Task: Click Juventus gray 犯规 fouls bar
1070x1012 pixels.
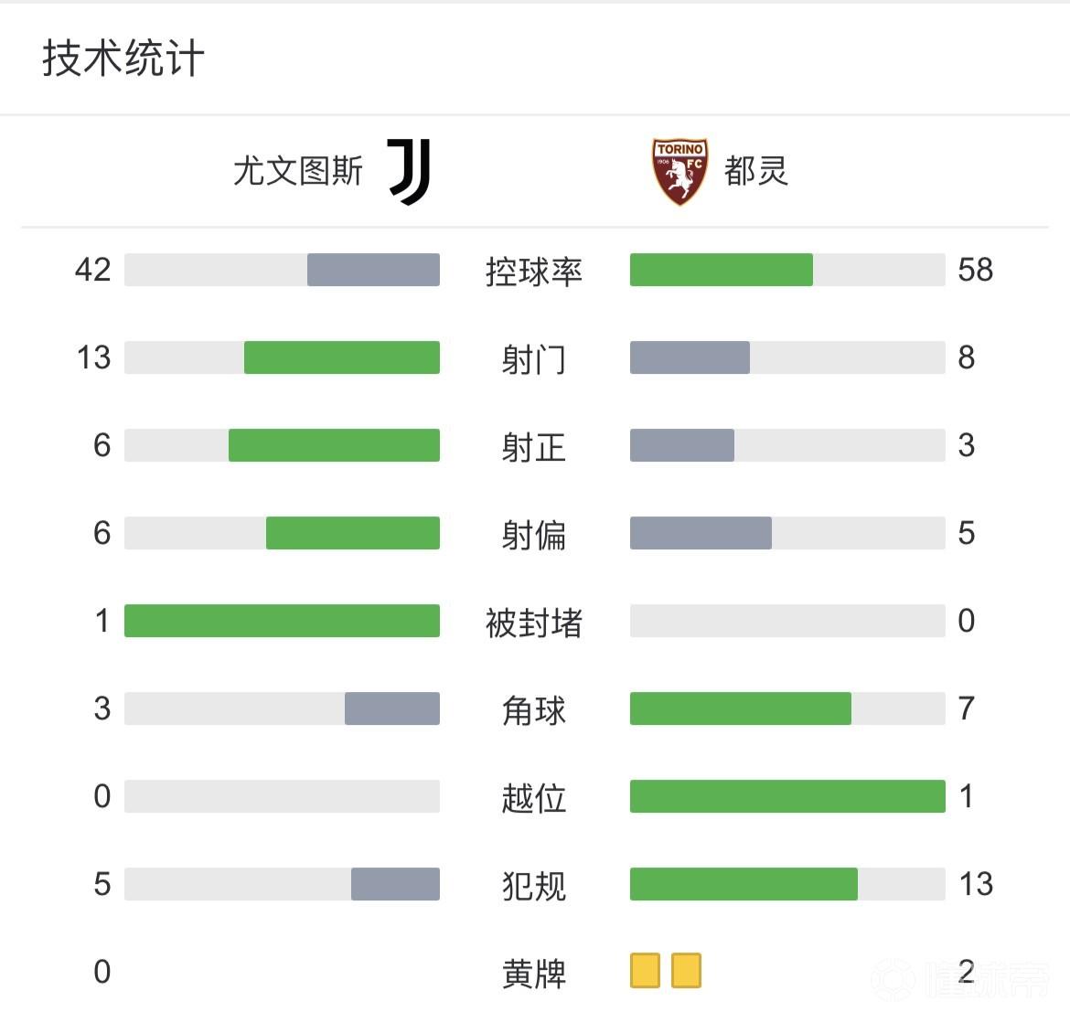Action: pos(395,884)
